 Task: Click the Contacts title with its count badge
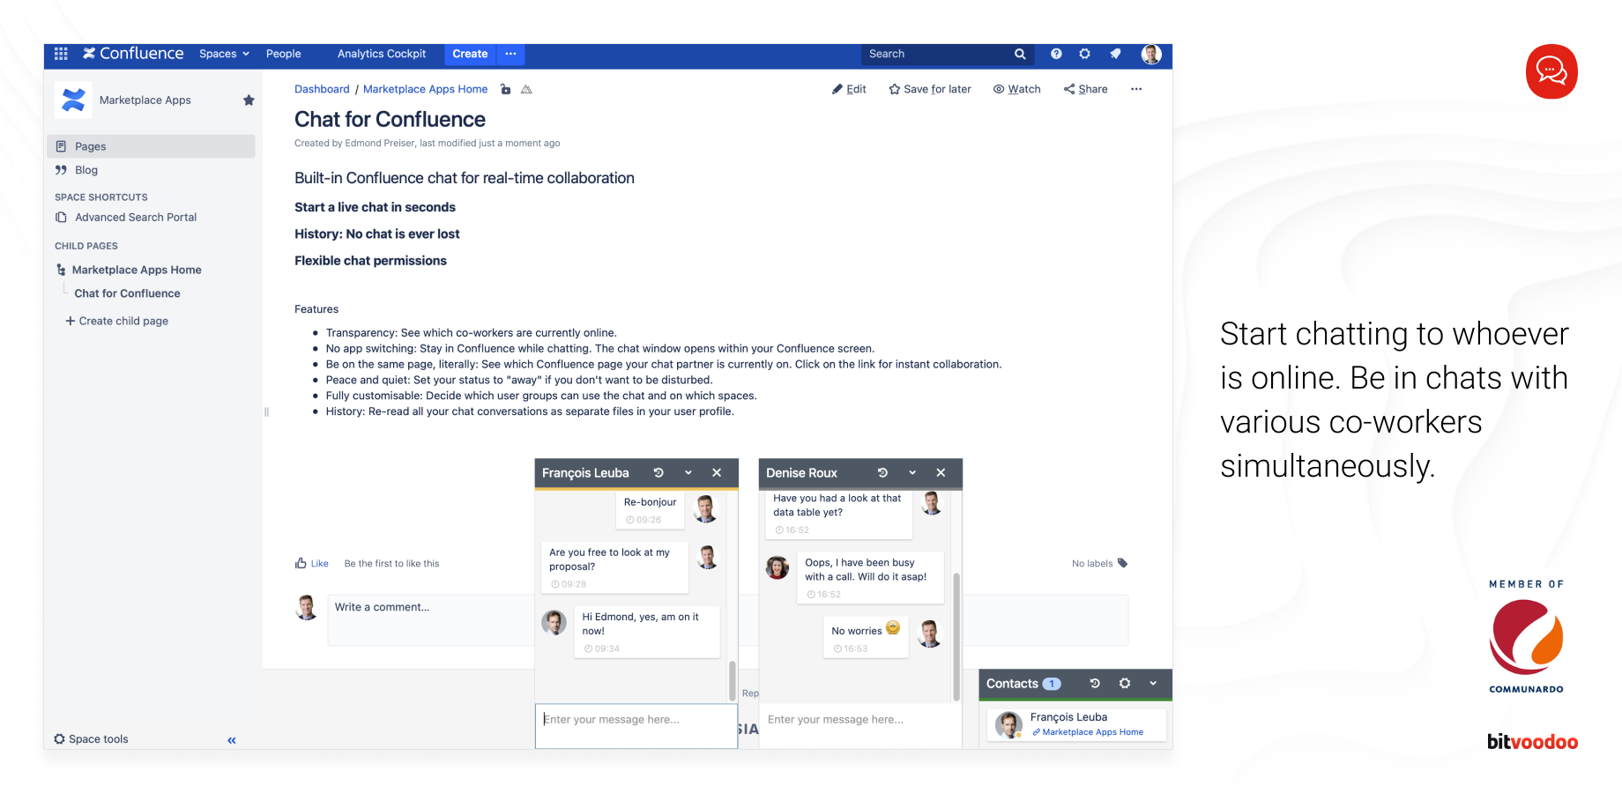pos(1023,684)
